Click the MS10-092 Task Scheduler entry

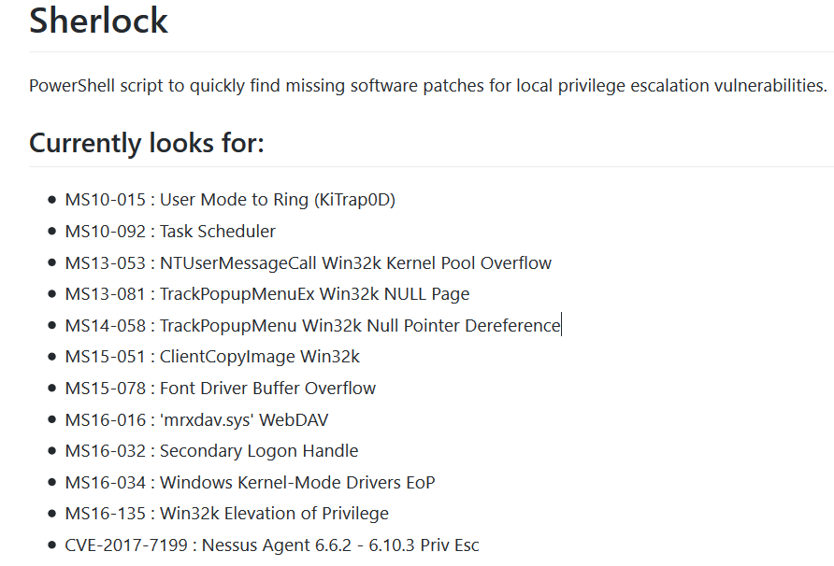(x=170, y=232)
